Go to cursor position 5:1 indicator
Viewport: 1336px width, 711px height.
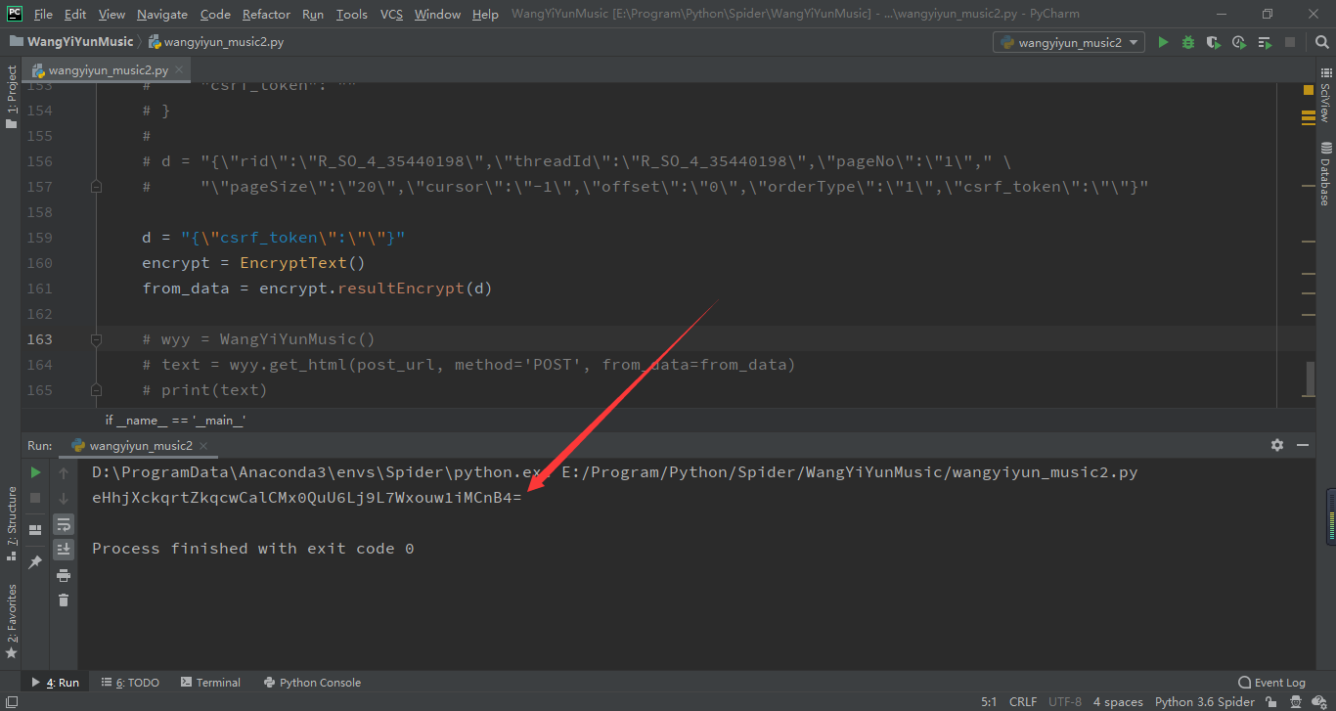point(989,702)
